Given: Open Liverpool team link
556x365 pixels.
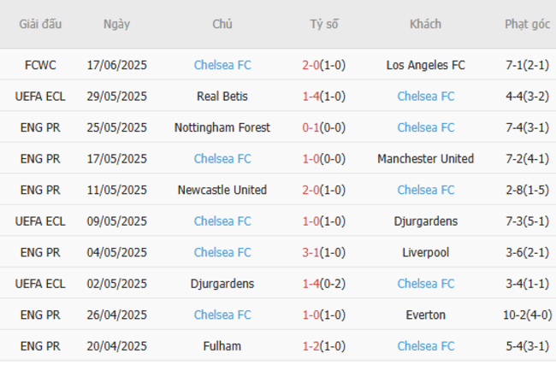Looking at the screenshot, I should [x=425, y=252].
